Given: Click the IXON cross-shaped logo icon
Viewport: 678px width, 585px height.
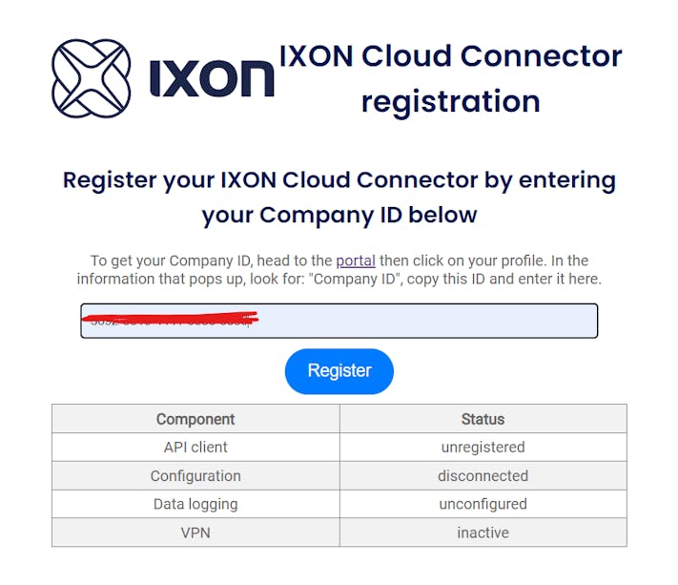Looking at the screenshot, I should (x=91, y=76).
